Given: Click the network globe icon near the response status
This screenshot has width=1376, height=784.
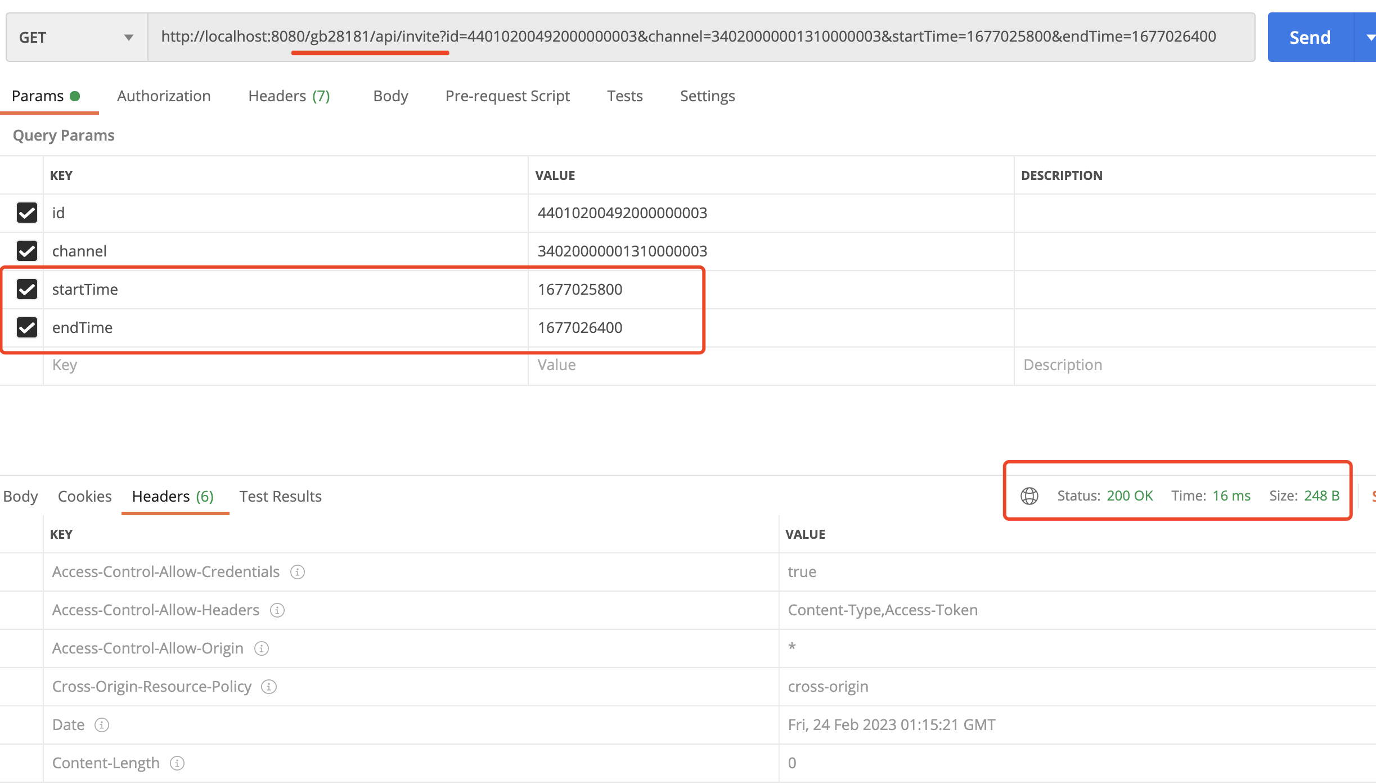Looking at the screenshot, I should (1029, 496).
